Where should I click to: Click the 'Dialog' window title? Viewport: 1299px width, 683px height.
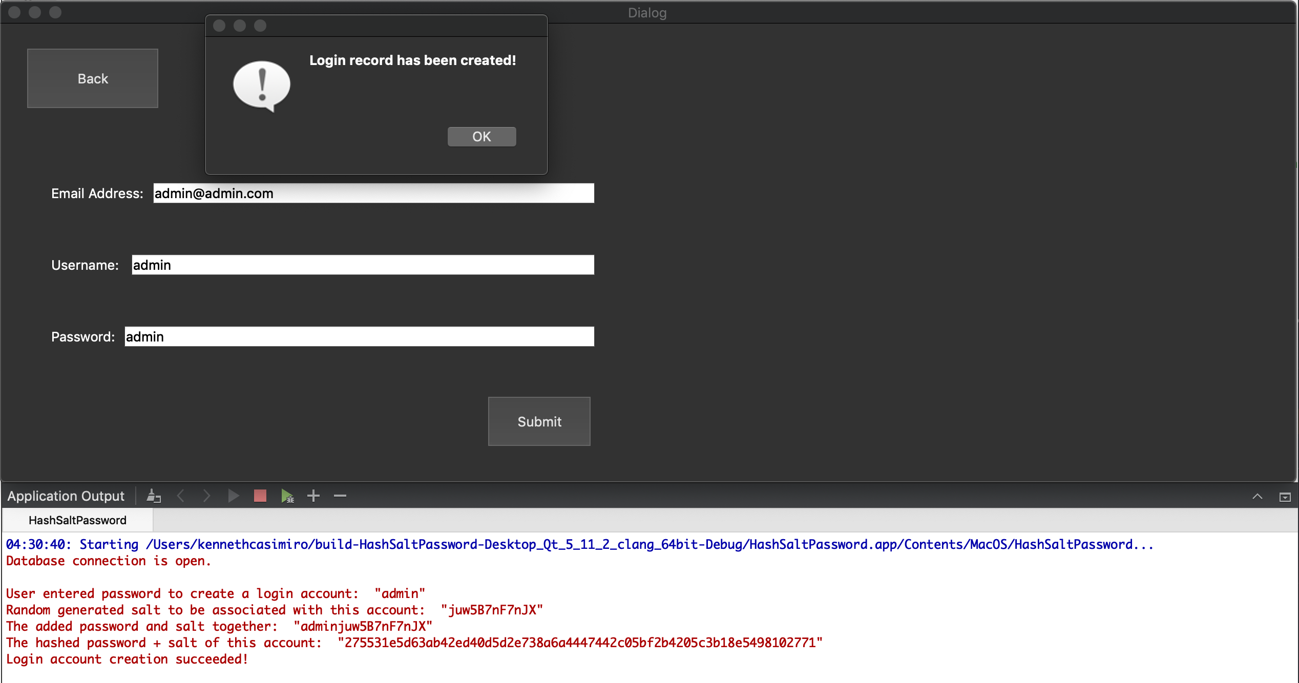coord(647,13)
